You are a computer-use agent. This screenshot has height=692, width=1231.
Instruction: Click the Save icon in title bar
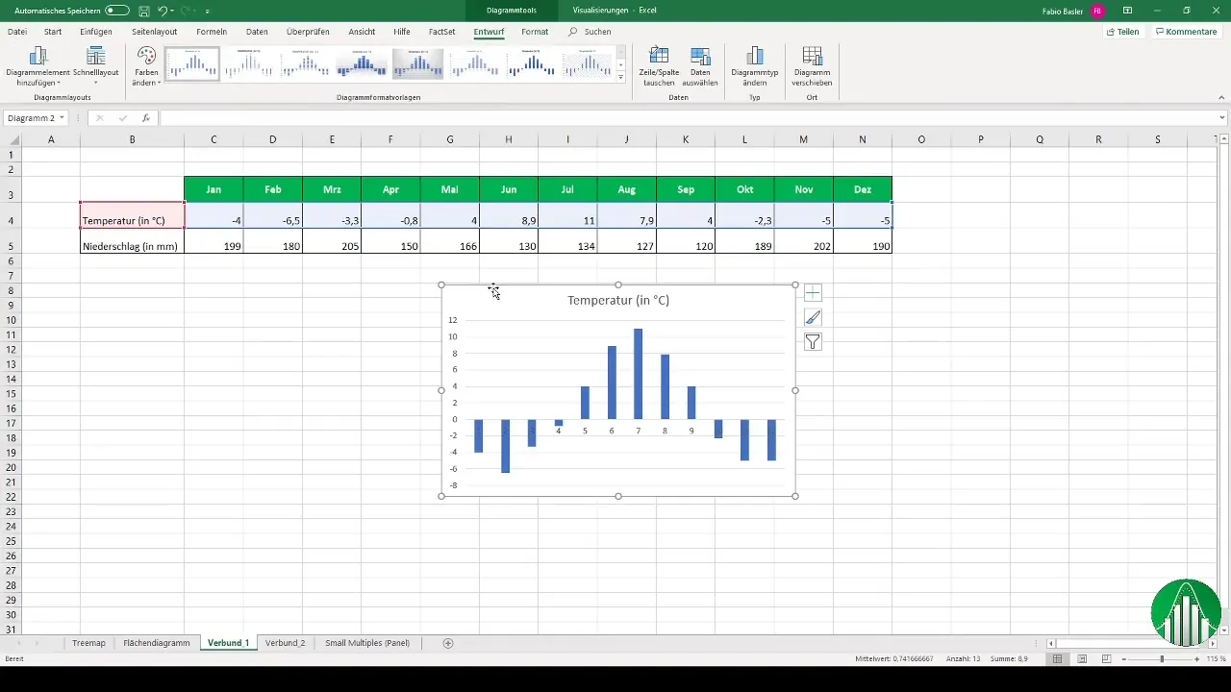(143, 10)
